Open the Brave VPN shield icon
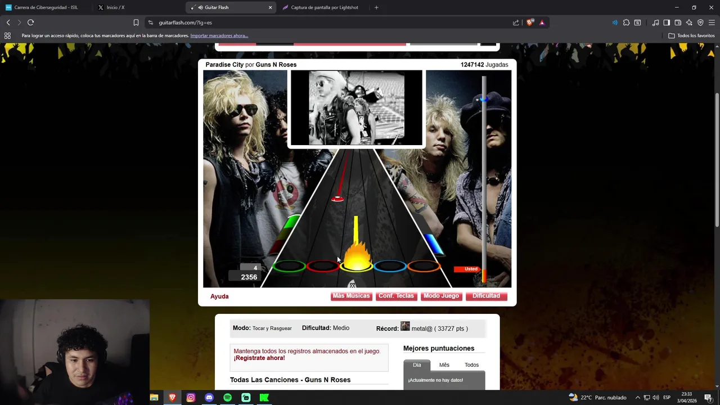This screenshot has height=405, width=720. (x=700, y=22)
